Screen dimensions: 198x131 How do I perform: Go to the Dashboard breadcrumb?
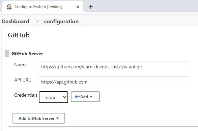16,22
